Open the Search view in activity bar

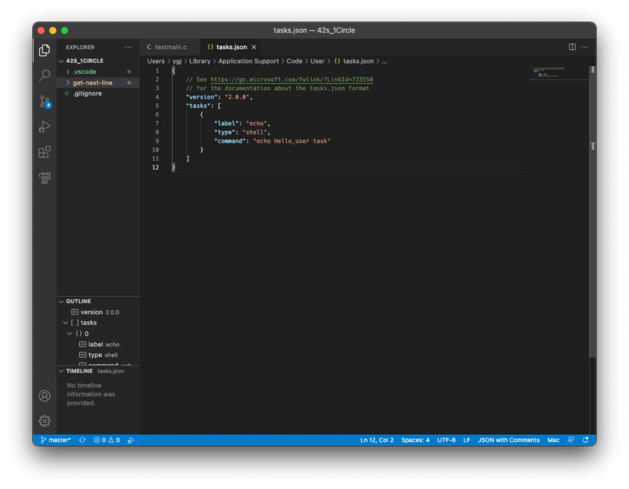(45, 75)
